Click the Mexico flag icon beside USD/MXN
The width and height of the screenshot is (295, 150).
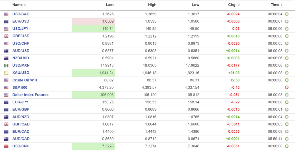click(6, 66)
